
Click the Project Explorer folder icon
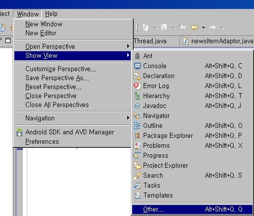tap(137, 166)
